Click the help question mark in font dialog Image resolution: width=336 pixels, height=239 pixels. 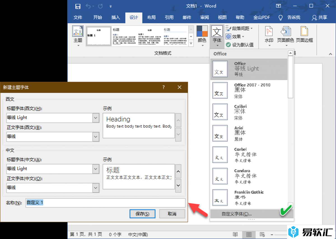[164, 87]
